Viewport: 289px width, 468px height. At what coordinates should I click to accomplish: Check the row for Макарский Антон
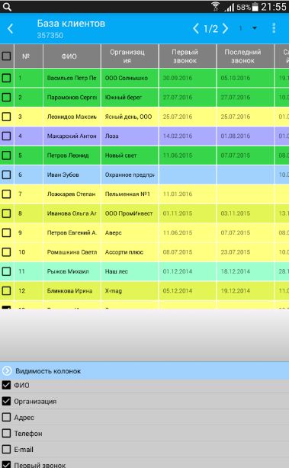click(6, 136)
